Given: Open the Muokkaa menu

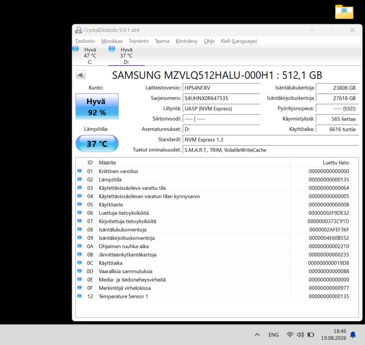Looking at the screenshot, I should click(112, 41).
